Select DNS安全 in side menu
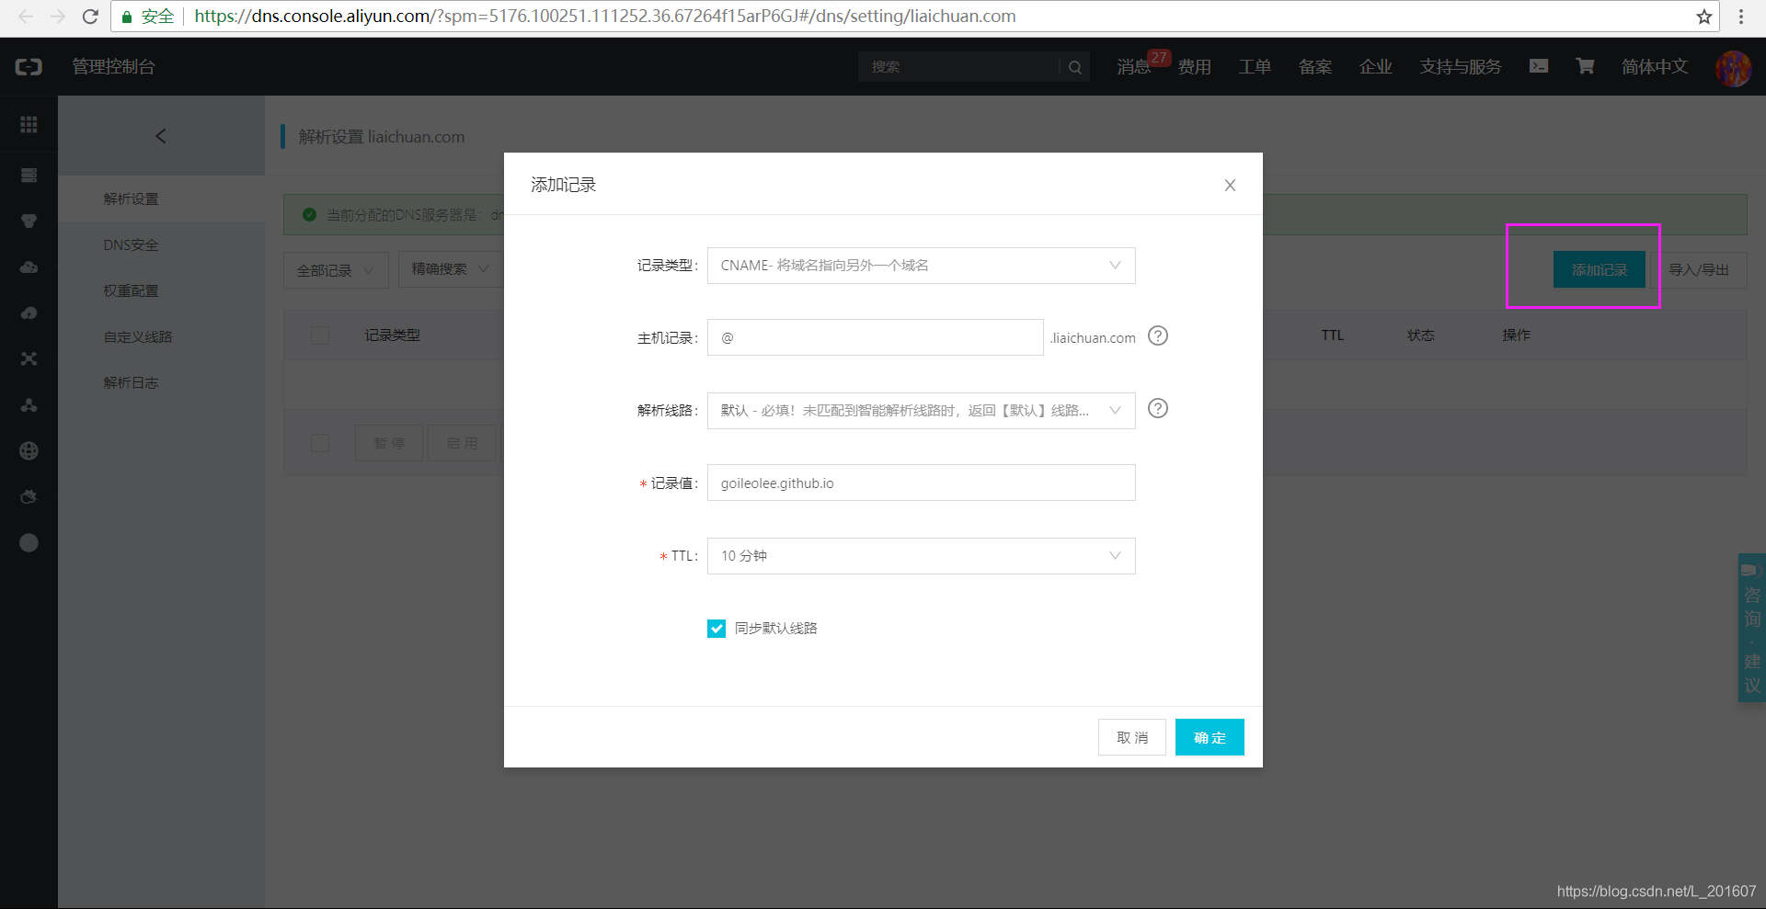Viewport: 1766px width, 909px height. pyautogui.click(x=132, y=245)
